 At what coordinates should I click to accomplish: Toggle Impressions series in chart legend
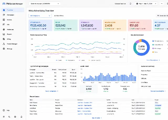point(70,60)
